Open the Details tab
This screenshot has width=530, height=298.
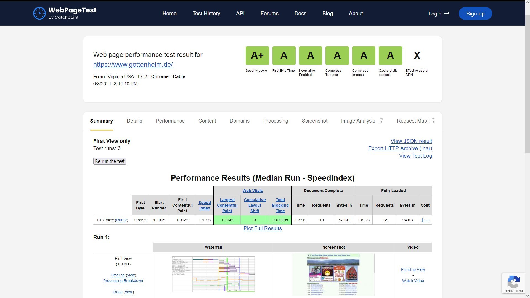click(134, 121)
